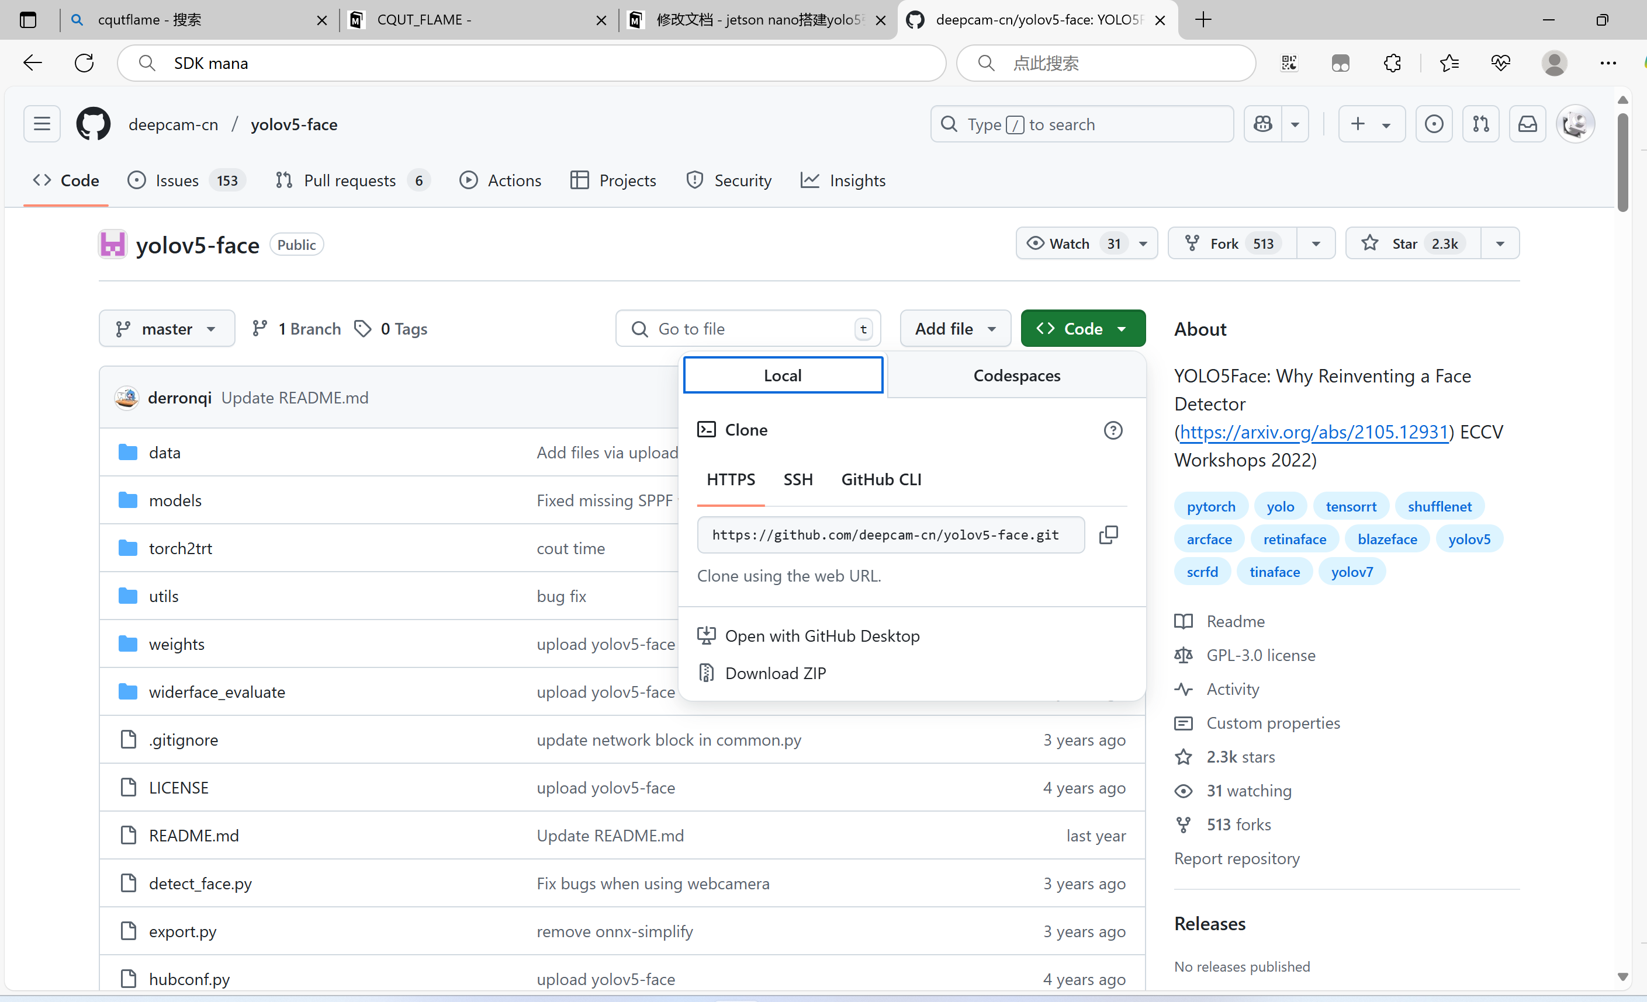Expand the Fork options dropdown arrow
Viewport: 1647px width, 1002px height.
tap(1316, 244)
